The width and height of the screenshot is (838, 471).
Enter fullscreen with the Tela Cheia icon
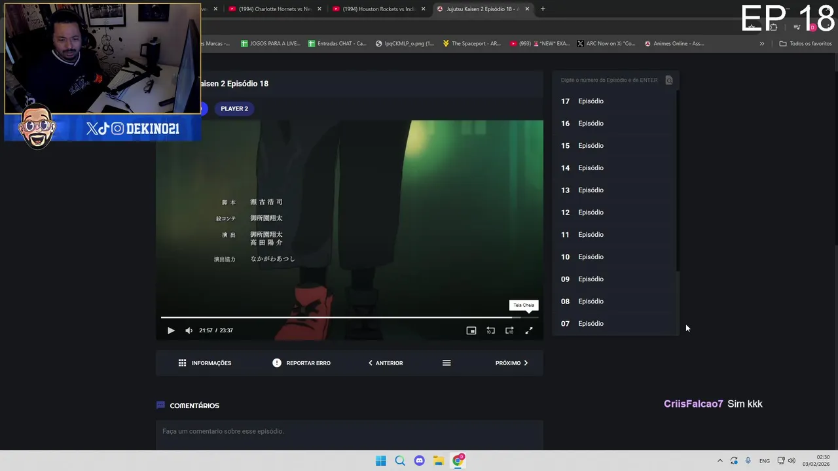click(529, 330)
